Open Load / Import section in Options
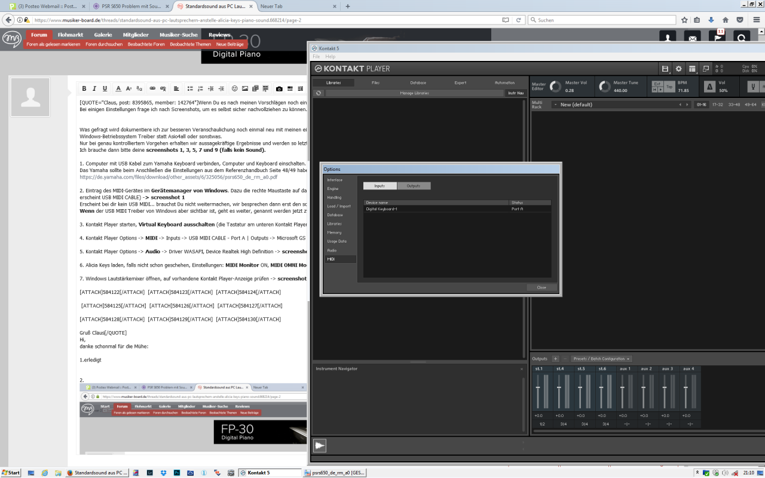Viewport: 765px width, 478px height. coord(339,206)
